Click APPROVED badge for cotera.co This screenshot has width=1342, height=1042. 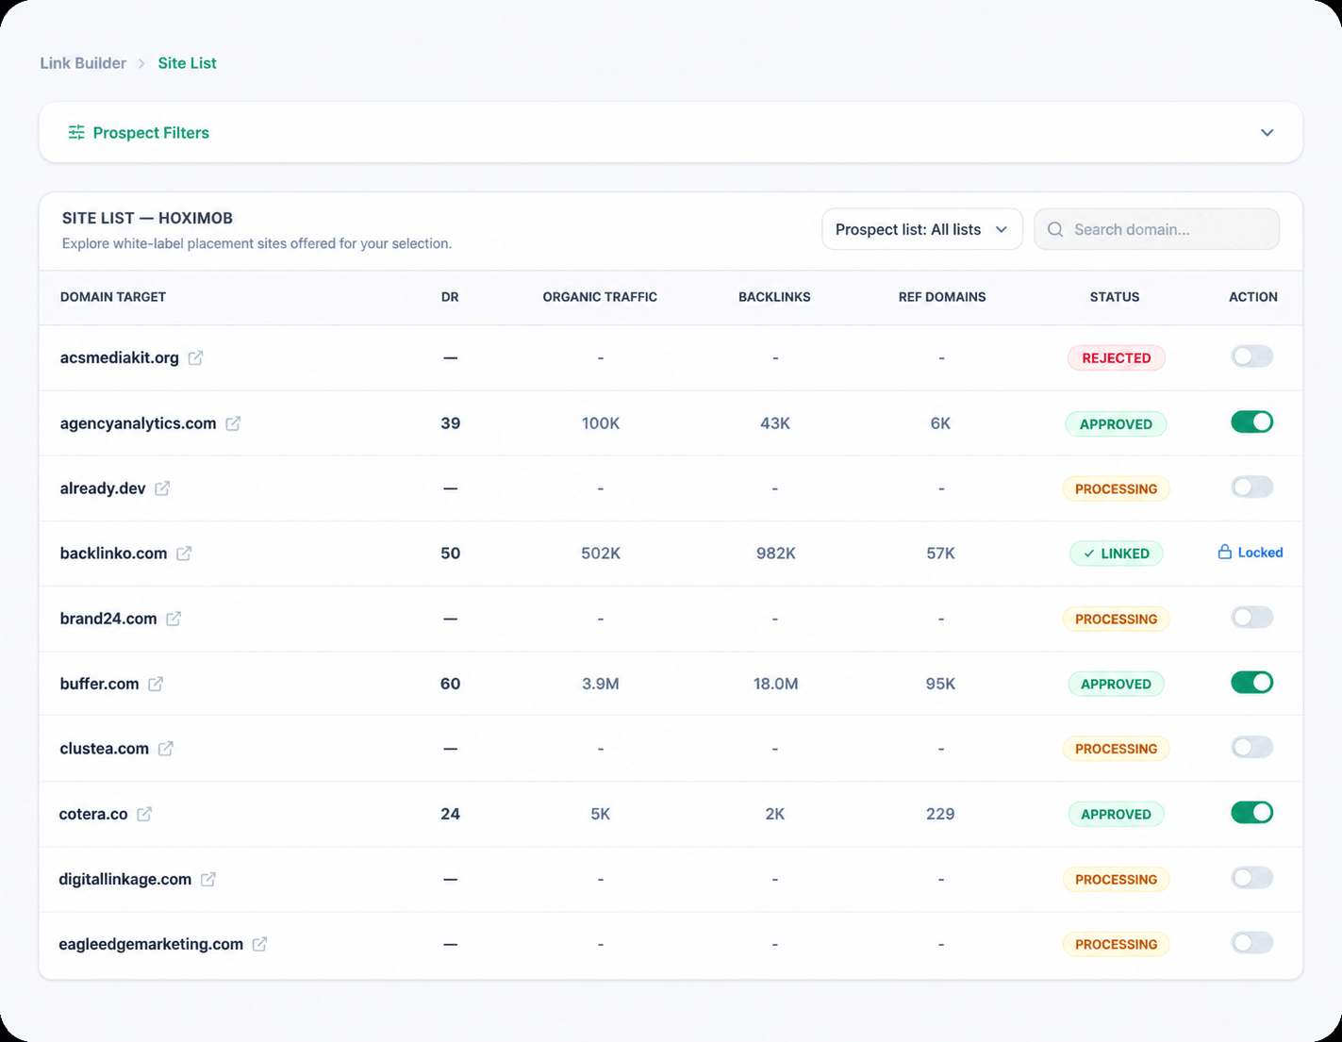point(1116,814)
